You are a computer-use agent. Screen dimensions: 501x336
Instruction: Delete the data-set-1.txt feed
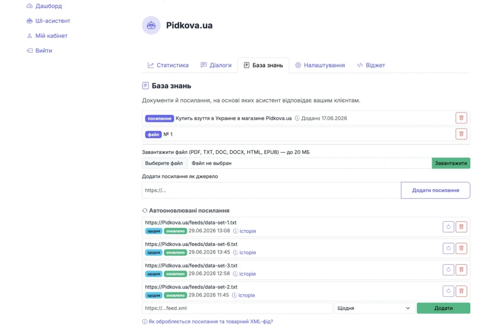(x=461, y=227)
